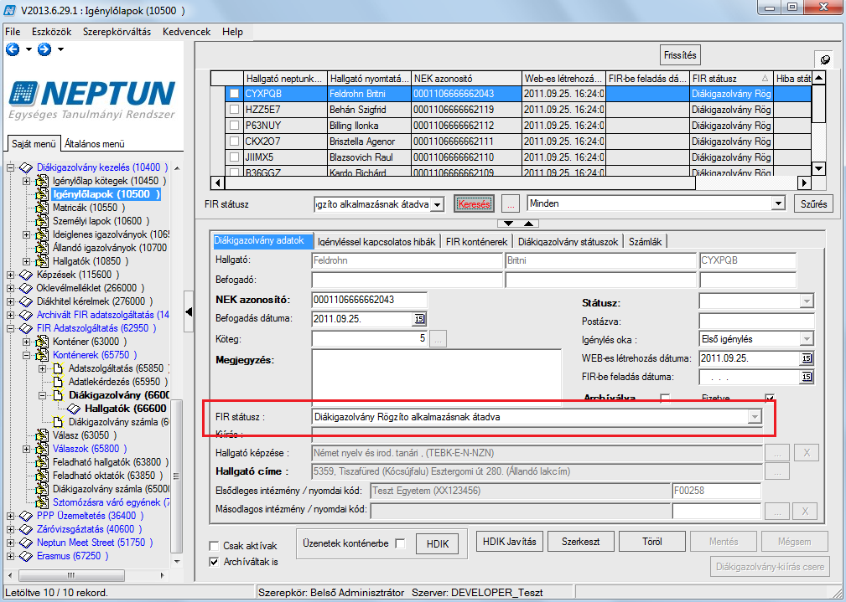Viewport: 846px width, 602px height.
Task: Sort by FIR státusz column header
Action: point(730,79)
